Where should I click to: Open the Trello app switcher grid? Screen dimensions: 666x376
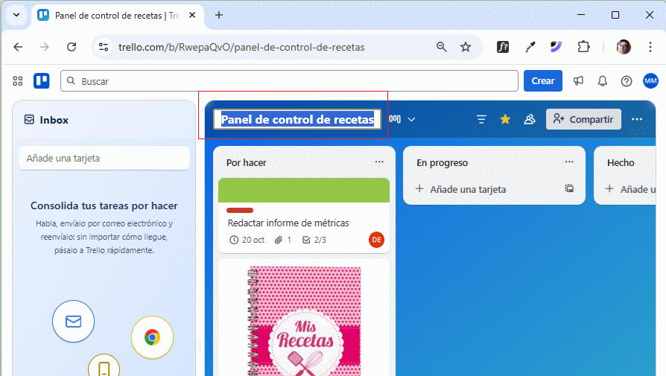(18, 81)
